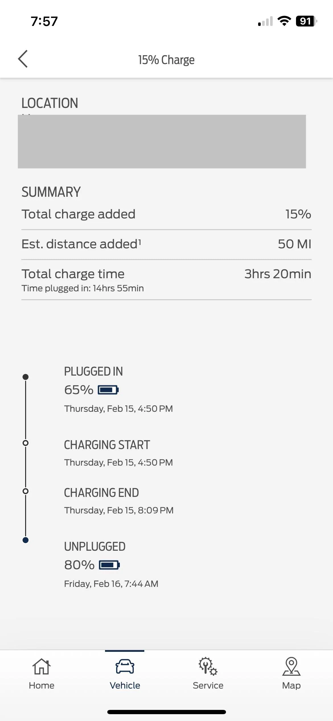Image resolution: width=333 pixels, height=721 pixels.
Task: Open the Home tab
Action: pyautogui.click(x=42, y=674)
